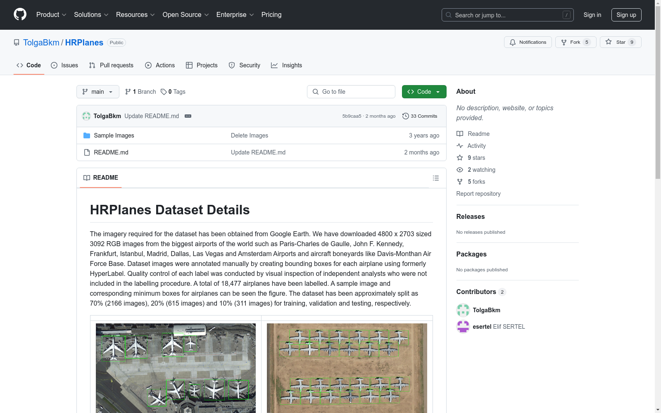The width and height of the screenshot is (661, 413).
Task: Click the Sign up button
Action: tap(626, 15)
